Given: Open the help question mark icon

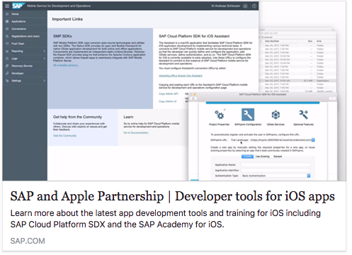Looking at the screenshot, I should pyautogui.click(x=254, y=6).
